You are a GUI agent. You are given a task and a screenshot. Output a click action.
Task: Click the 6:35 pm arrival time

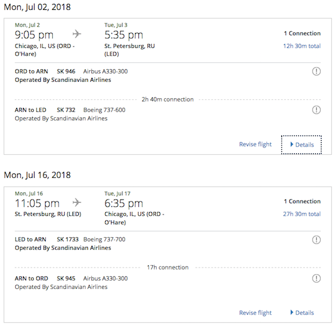tap(124, 203)
